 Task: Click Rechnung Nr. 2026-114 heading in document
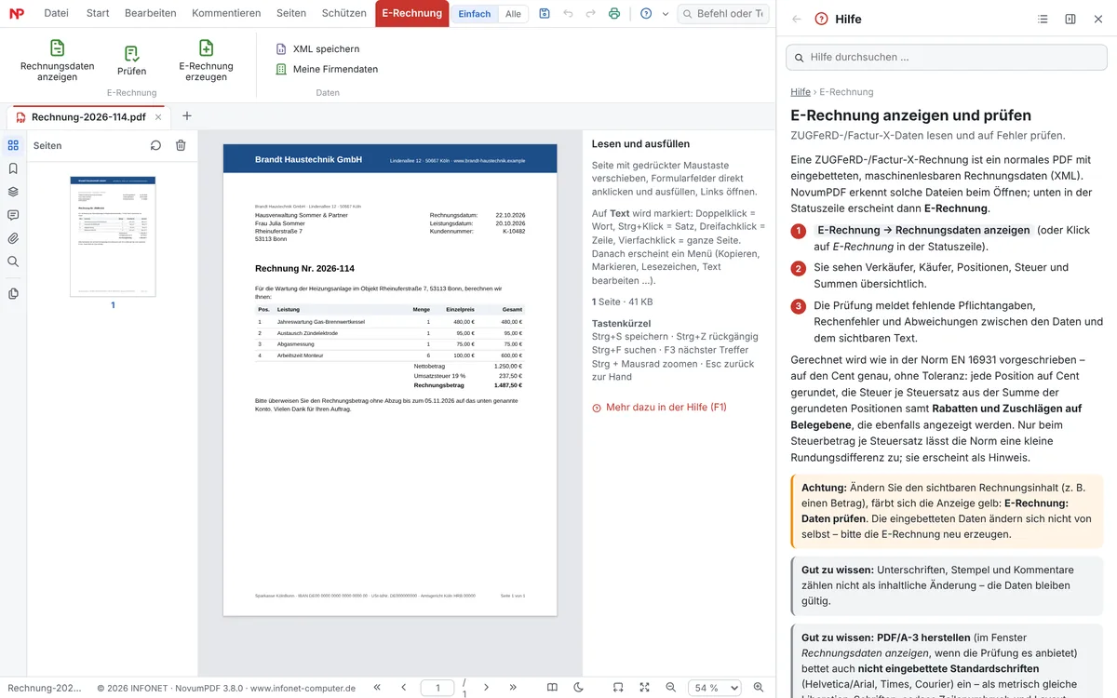click(x=304, y=269)
